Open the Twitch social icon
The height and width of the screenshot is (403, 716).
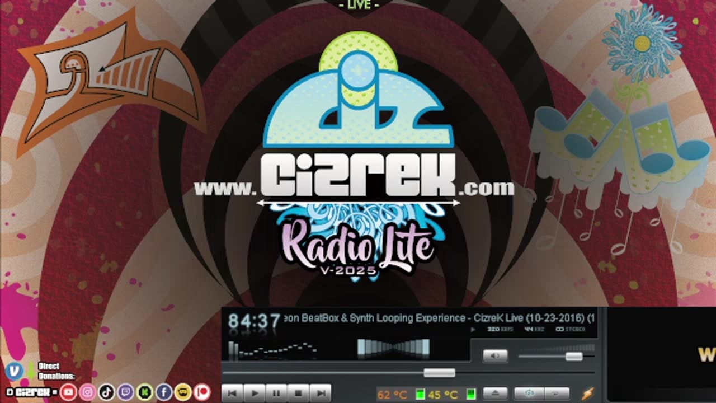126,392
